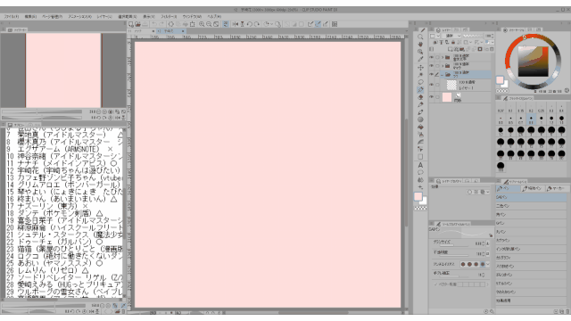Select the Eyedropper tool in toolbox
The height and width of the screenshot is (321, 571).
pos(420,59)
